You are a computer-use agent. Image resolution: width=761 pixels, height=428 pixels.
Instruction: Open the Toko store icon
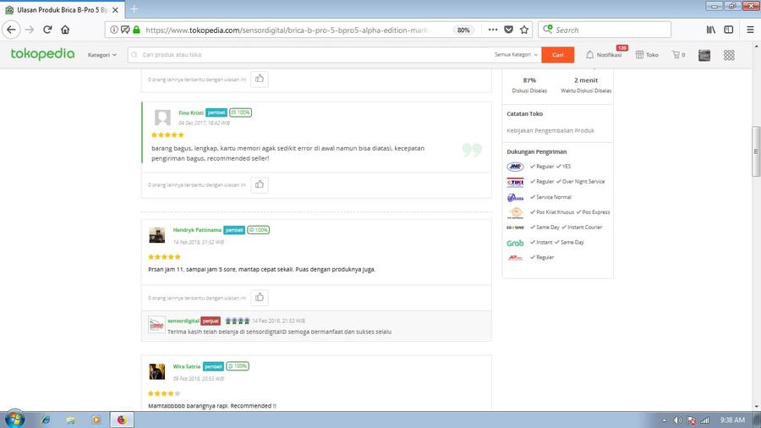[640, 55]
